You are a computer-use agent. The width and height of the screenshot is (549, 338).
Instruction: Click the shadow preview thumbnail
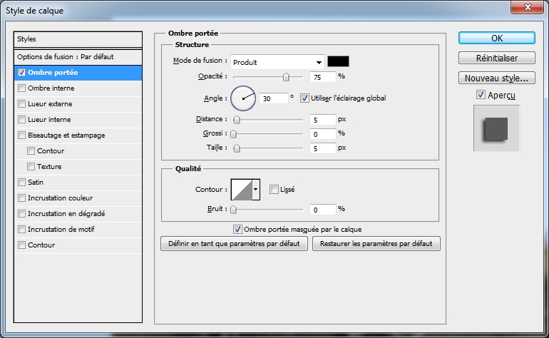tap(496, 128)
